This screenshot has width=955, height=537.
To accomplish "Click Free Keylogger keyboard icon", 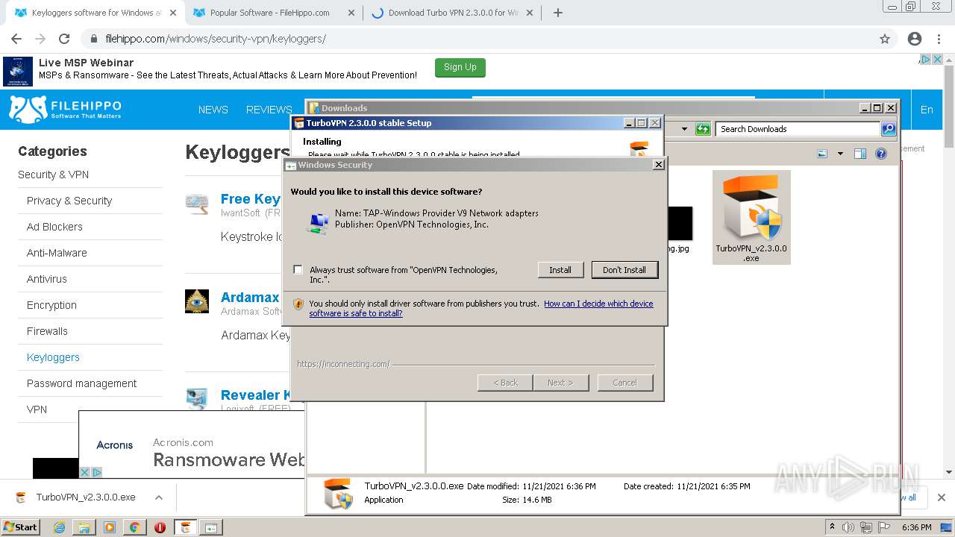I will pyautogui.click(x=197, y=204).
